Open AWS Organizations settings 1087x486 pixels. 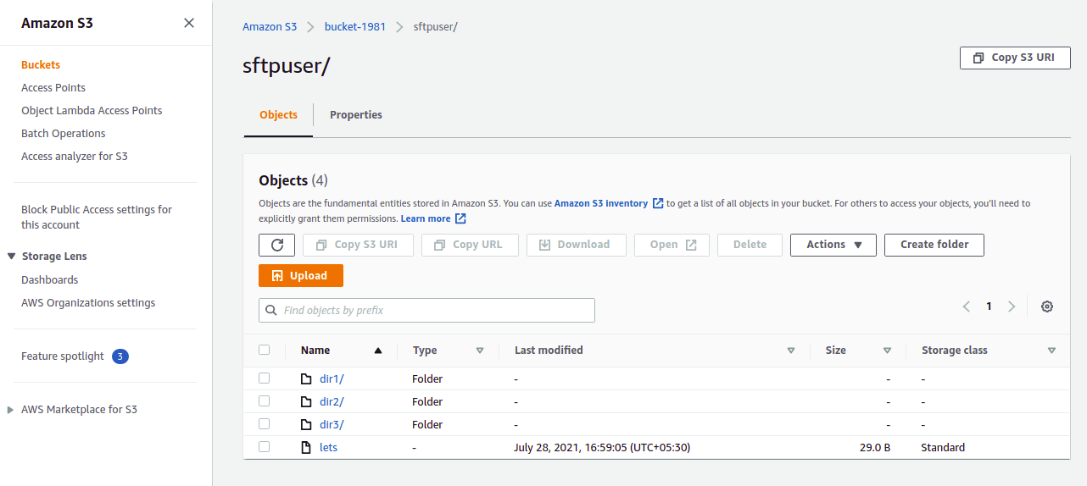88,303
